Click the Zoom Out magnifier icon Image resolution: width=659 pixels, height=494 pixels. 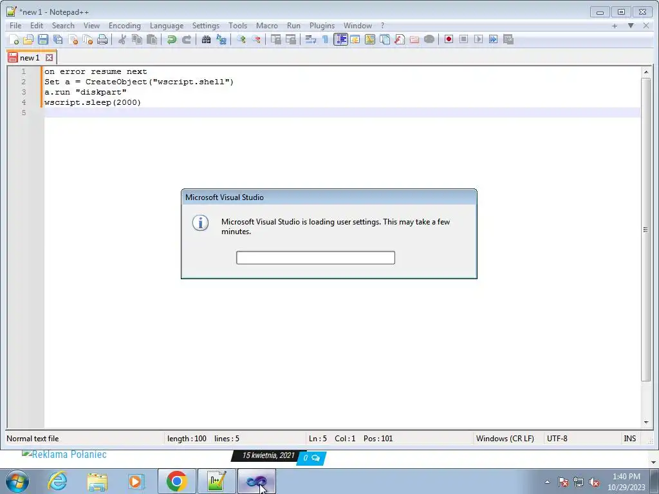255,39
